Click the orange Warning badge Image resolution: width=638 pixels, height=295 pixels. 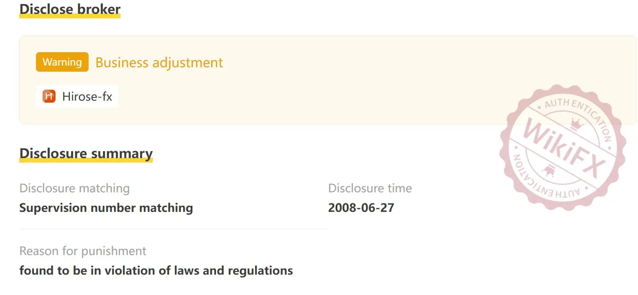click(62, 62)
